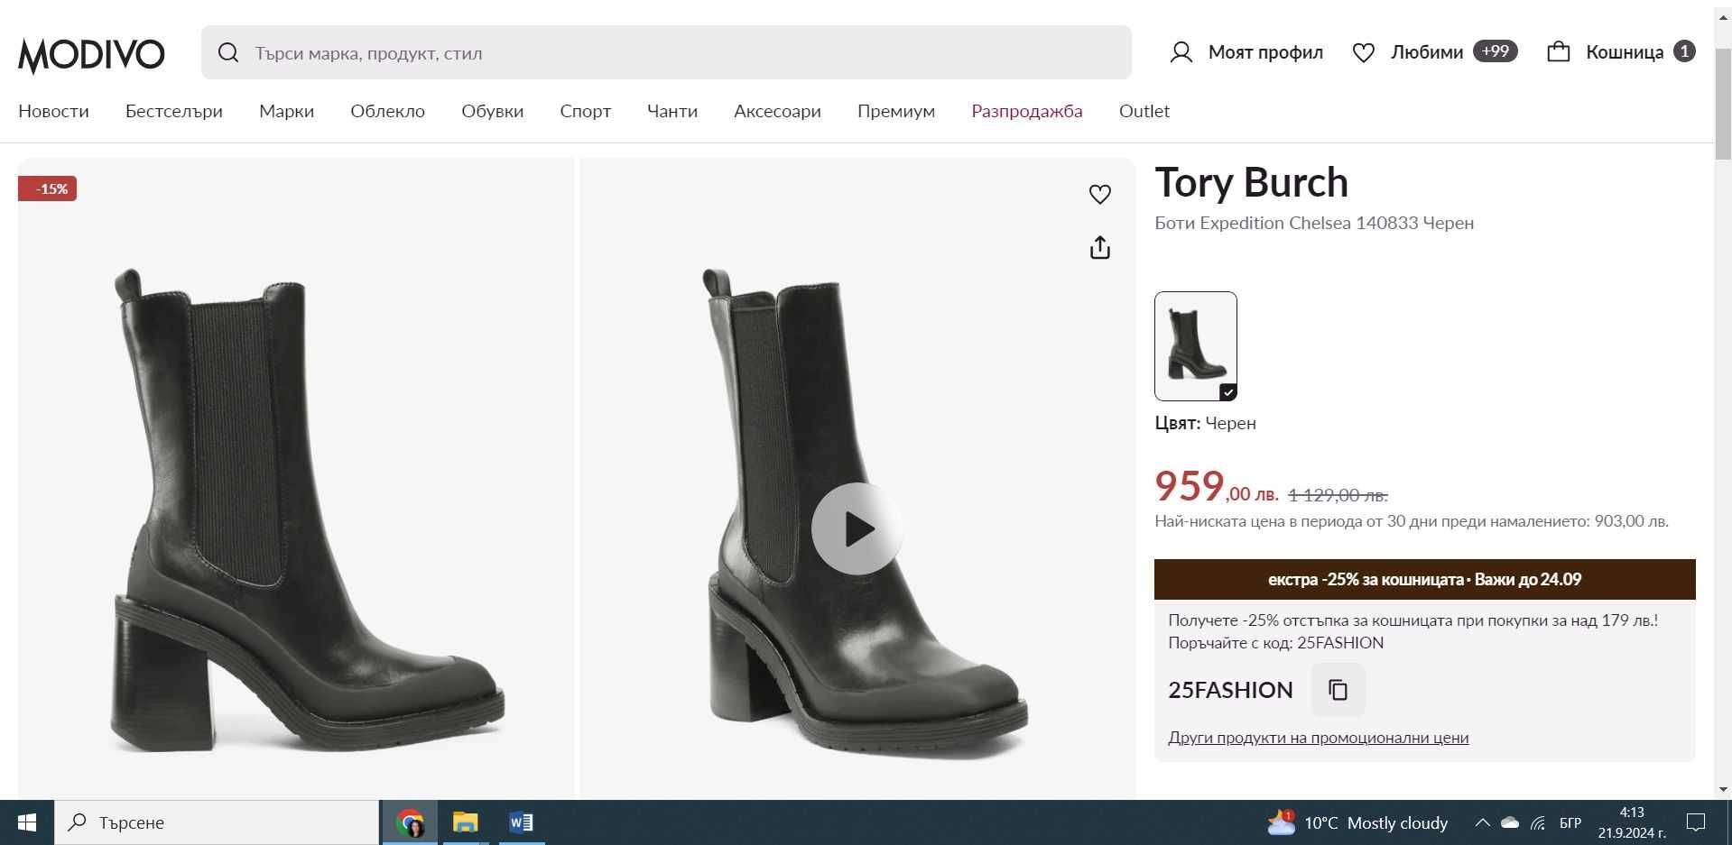Open the Чанти menu
Image resolution: width=1732 pixels, height=845 pixels.
tap(672, 111)
